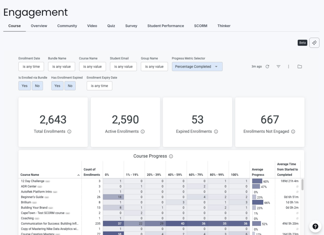The height and width of the screenshot is (235, 324).
Task: Open the Progress Metric Selector dropdown
Action: click(197, 66)
